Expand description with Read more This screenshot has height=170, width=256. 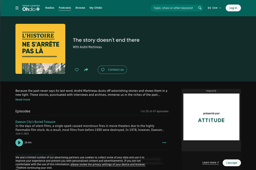[x=23, y=100]
